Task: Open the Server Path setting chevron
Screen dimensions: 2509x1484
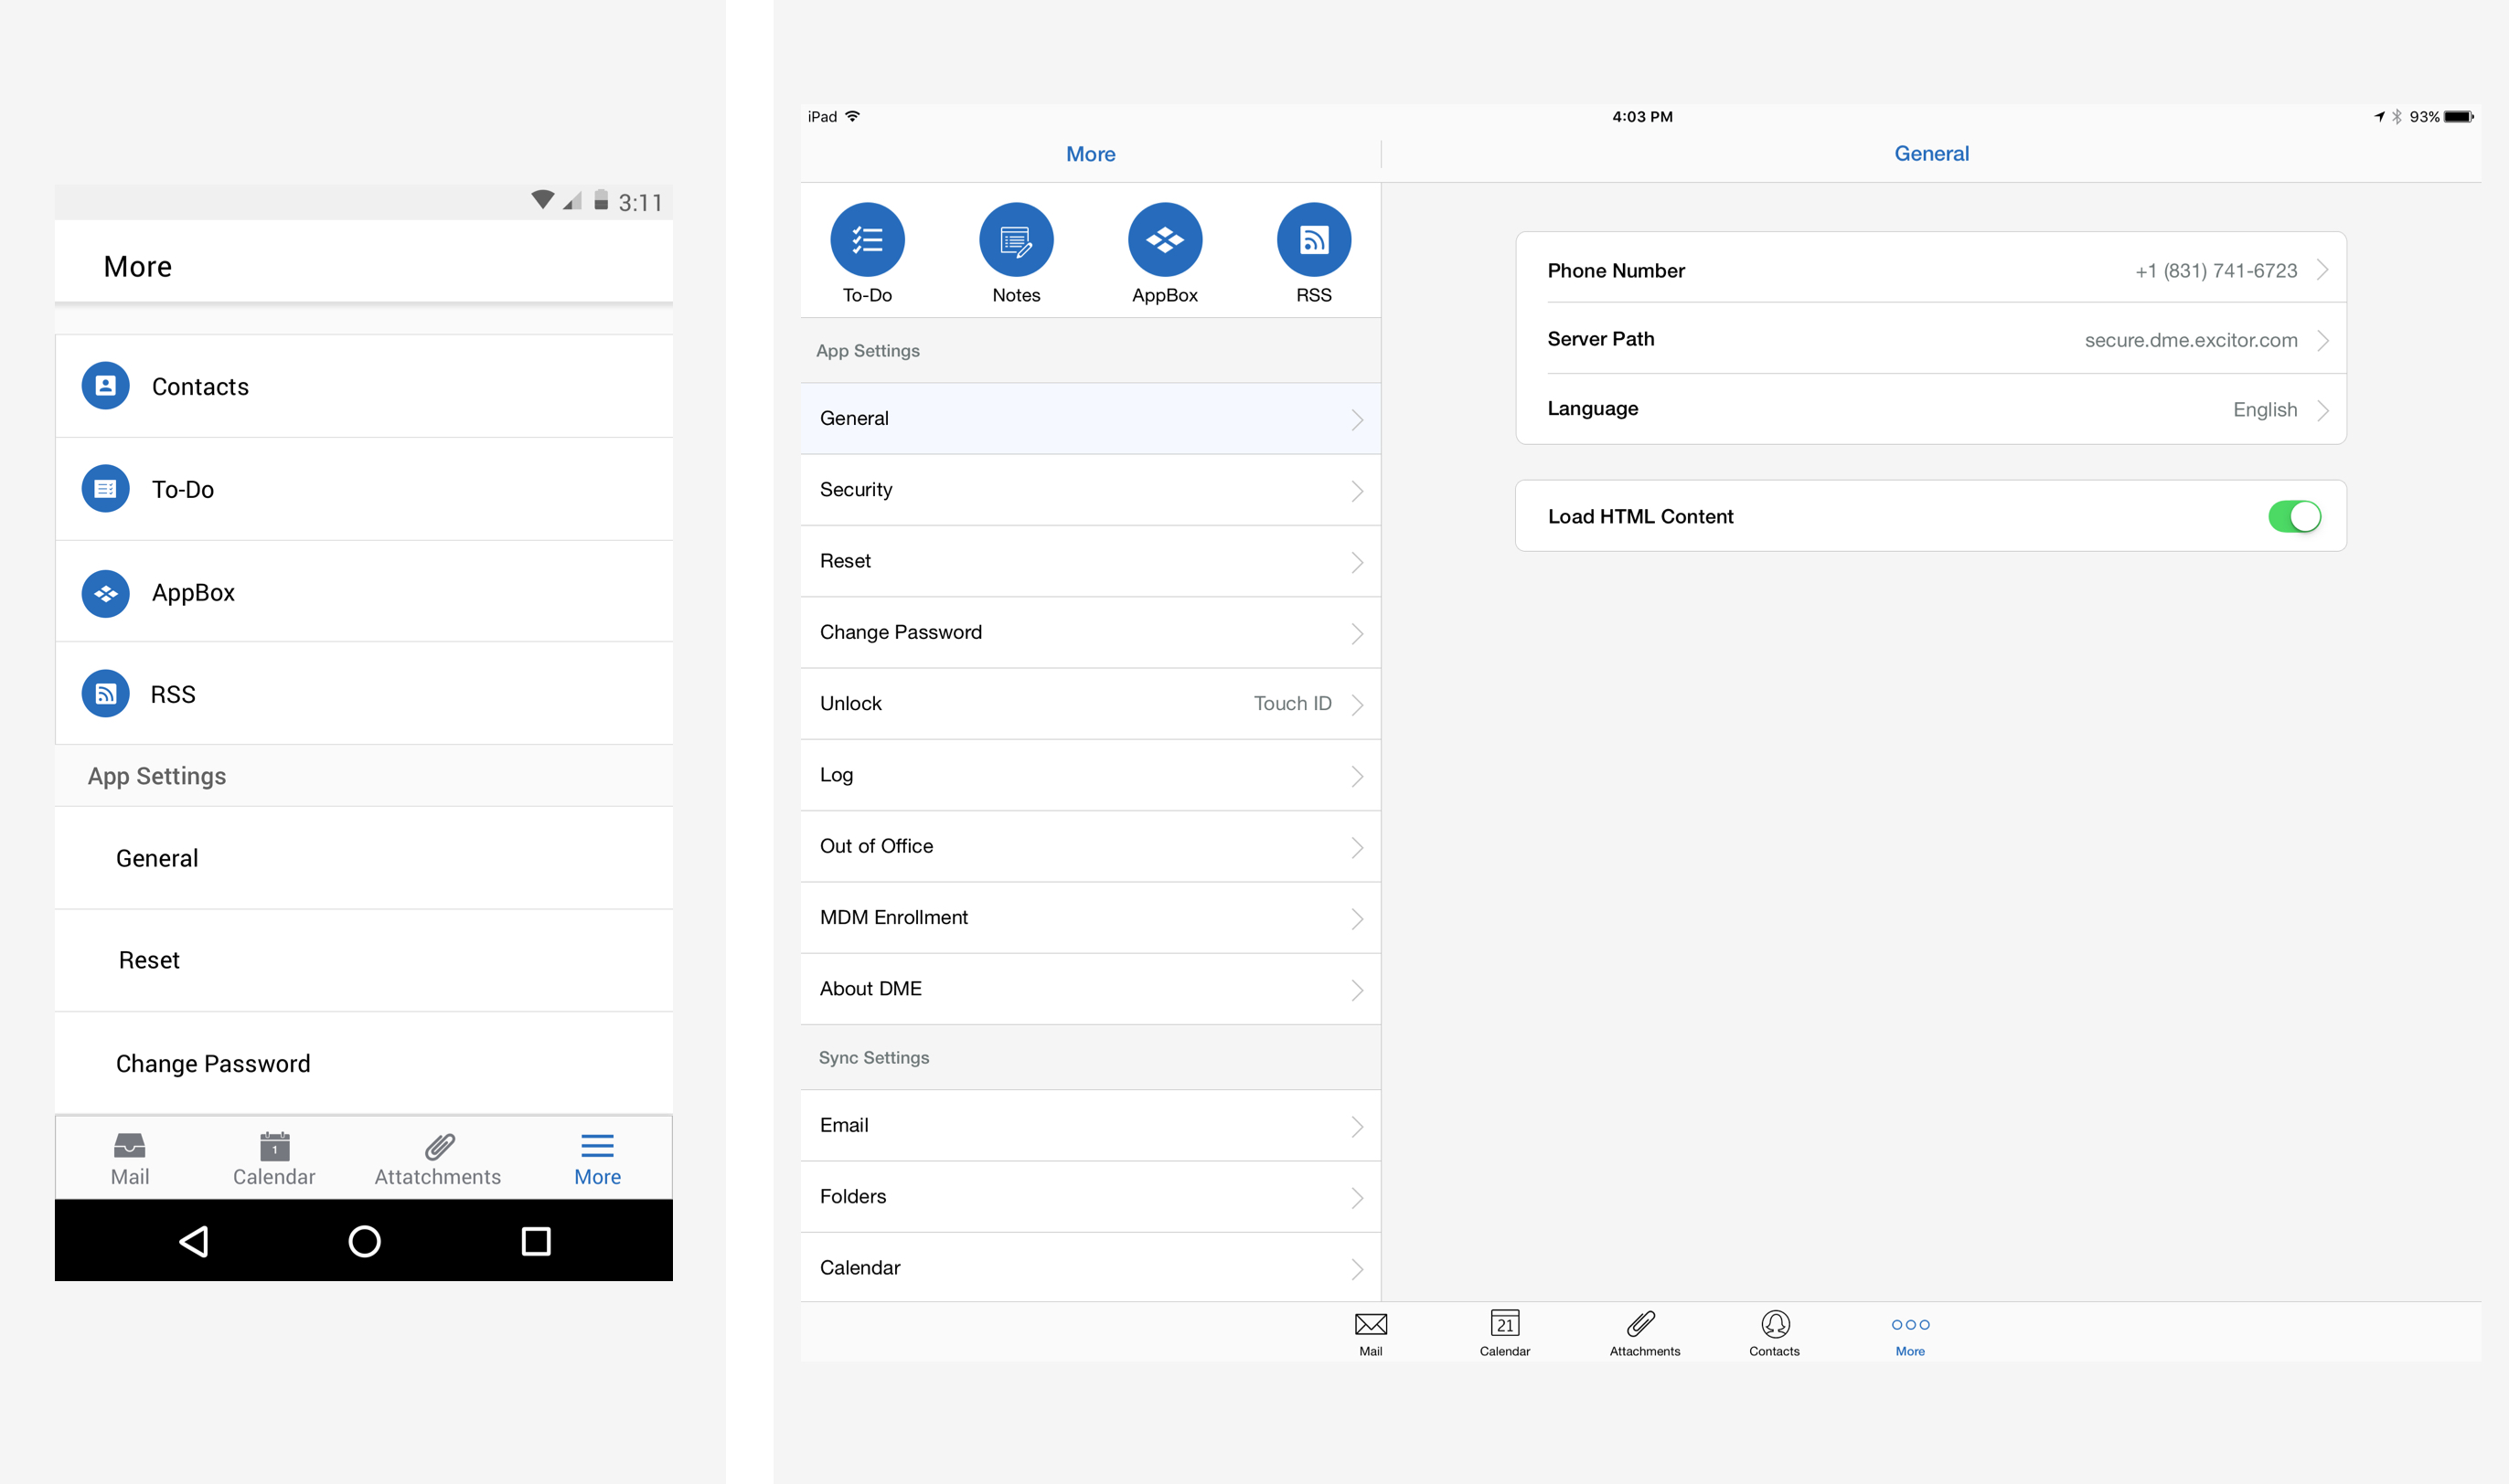Action: point(2322,340)
